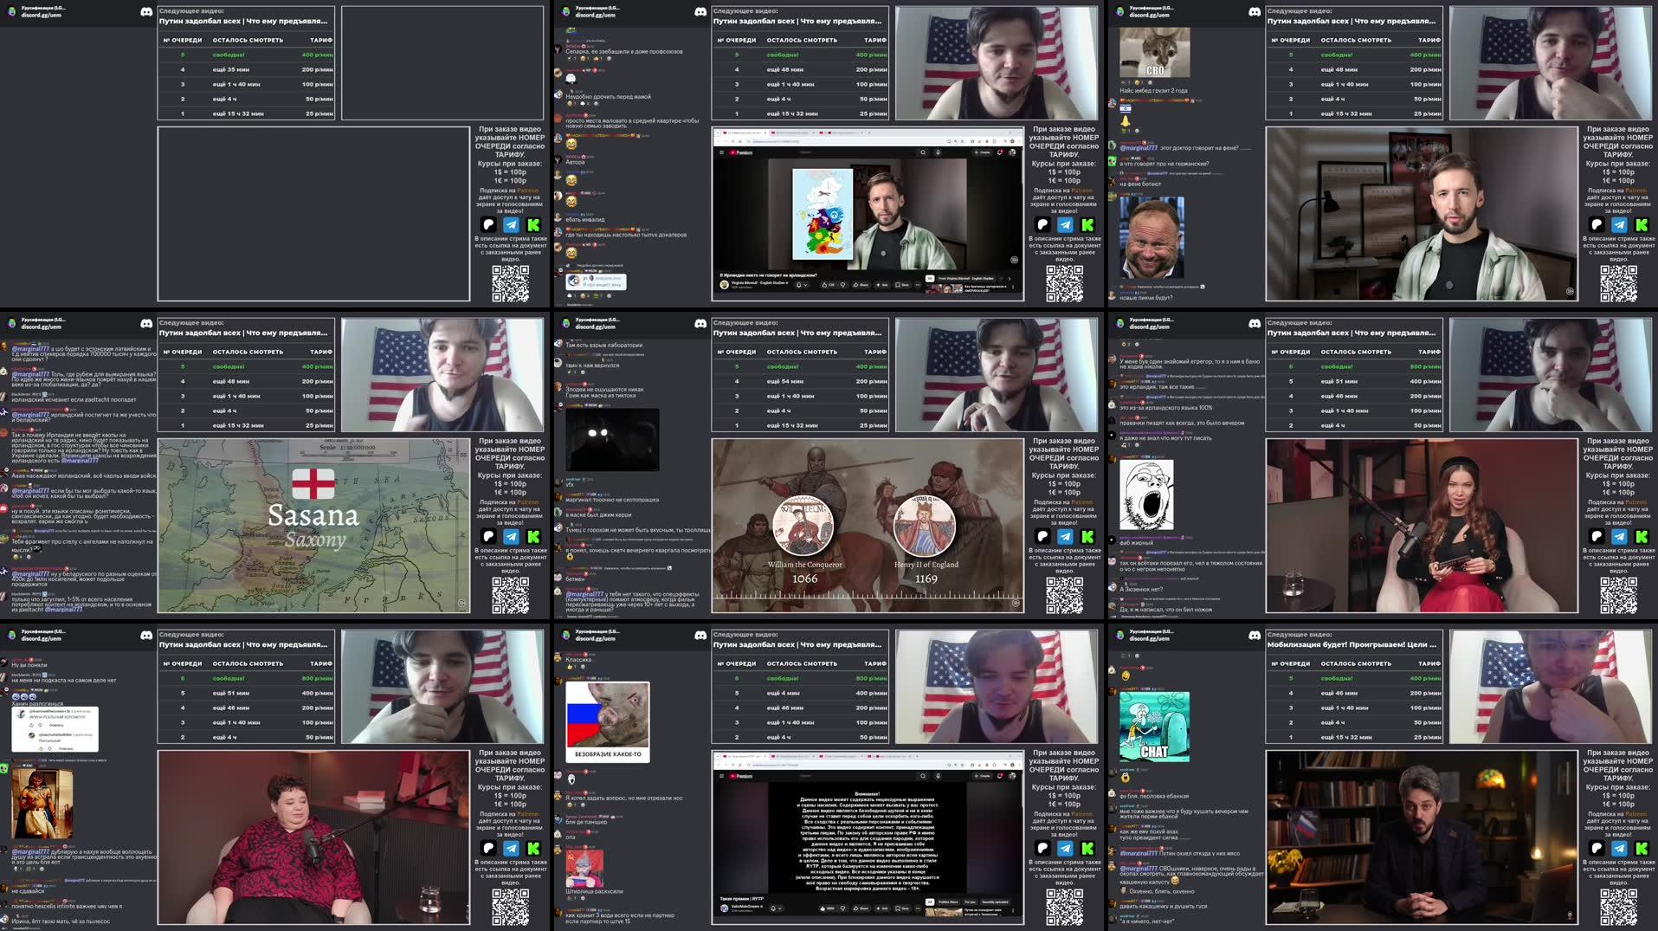1658x931 pixels.
Task: Like the RYTP warning video
Action: 827,908
